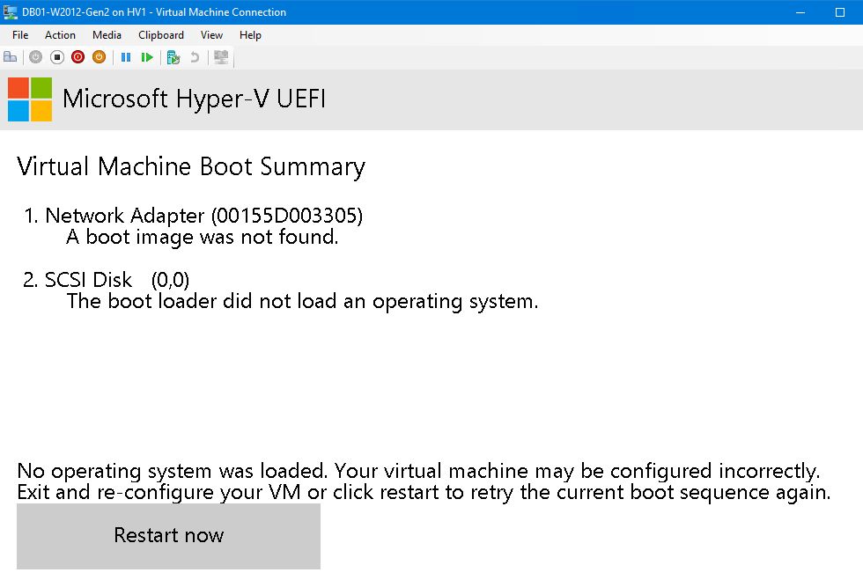Open the Media menu

(x=107, y=35)
